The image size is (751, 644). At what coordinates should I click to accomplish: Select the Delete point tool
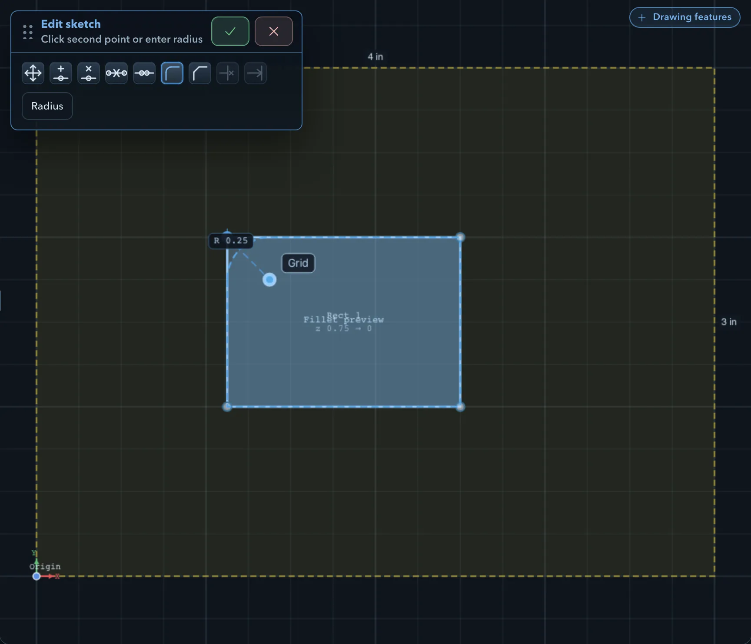point(89,73)
